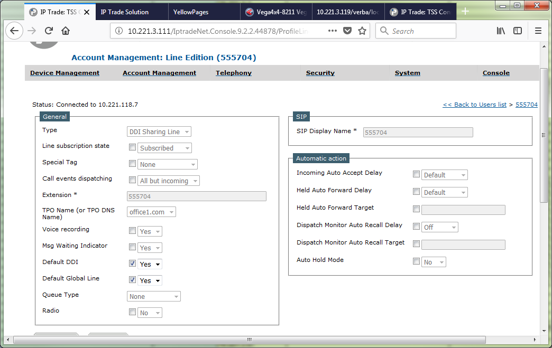The width and height of the screenshot is (552, 348).
Task: Switch to the Vega4x4-8211 tab
Action: (x=277, y=12)
